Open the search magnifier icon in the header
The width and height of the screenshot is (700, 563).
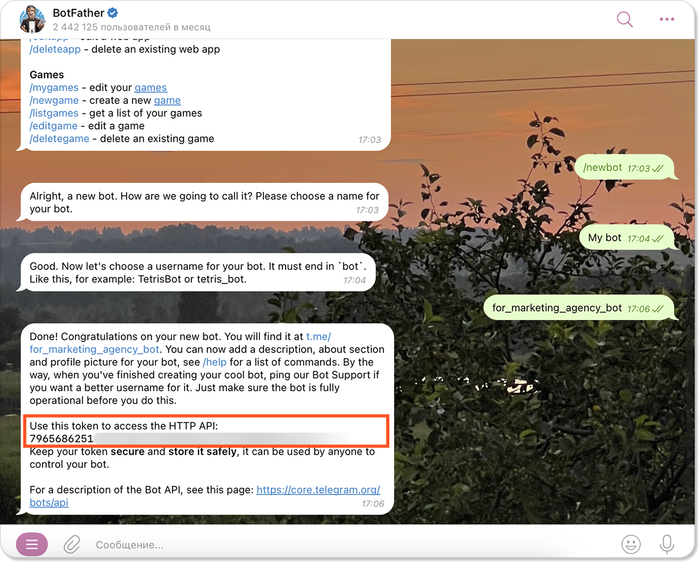pos(624,19)
